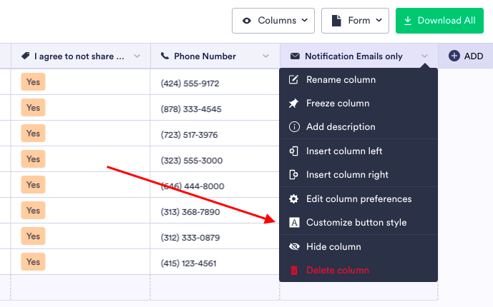Click the pencil icon beside Rename column

click(293, 80)
